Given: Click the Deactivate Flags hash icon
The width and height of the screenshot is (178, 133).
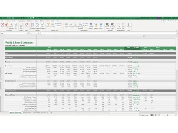Looking at the screenshot, I should [x=112, y=24].
